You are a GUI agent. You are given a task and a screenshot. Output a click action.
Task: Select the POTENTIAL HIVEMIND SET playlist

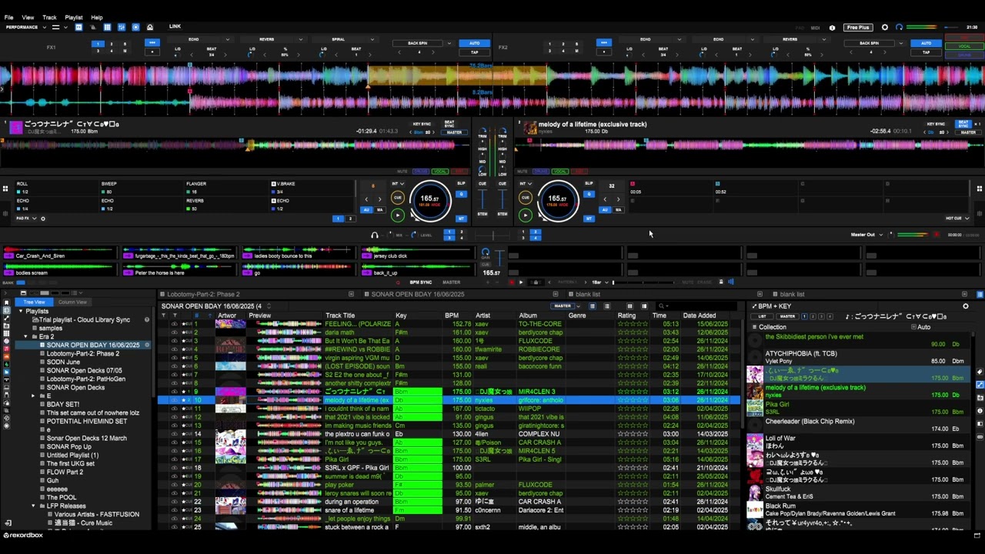[x=87, y=421]
